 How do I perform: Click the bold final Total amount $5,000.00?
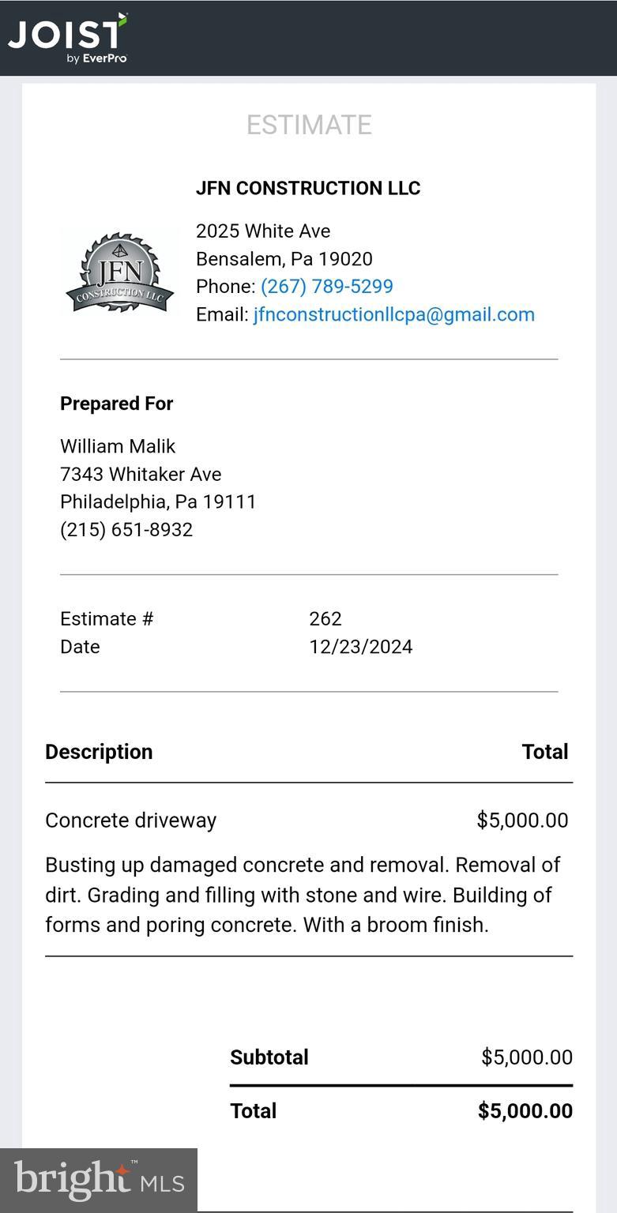point(525,1111)
